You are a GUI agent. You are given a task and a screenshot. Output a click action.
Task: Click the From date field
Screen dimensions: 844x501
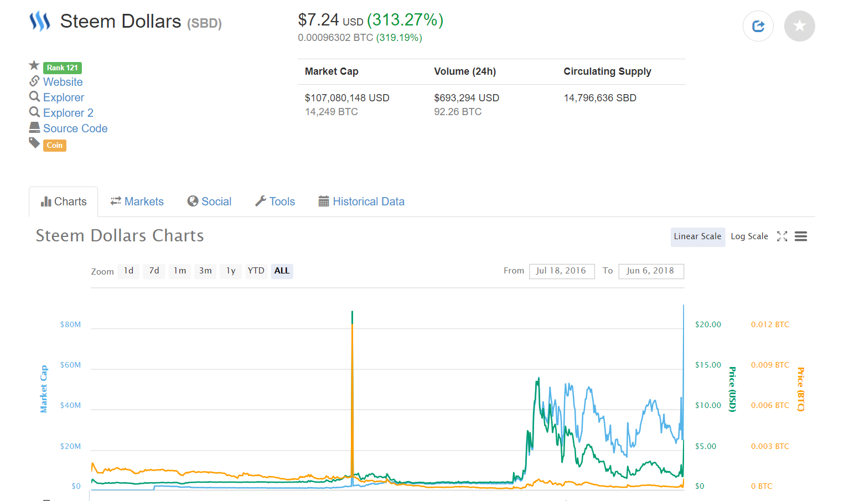(x=562, y=271)
